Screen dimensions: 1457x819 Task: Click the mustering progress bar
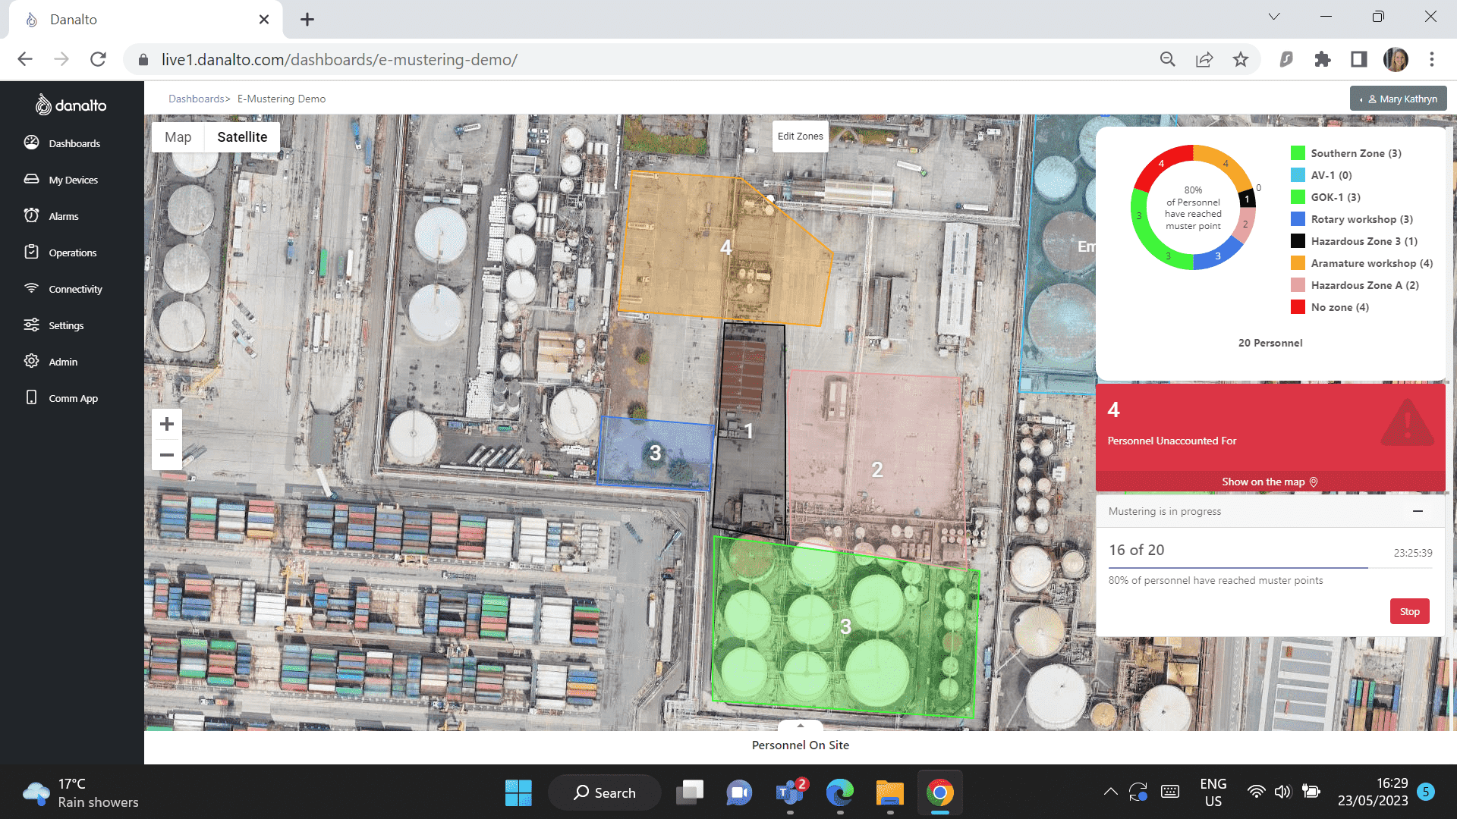pos(1270,567)
